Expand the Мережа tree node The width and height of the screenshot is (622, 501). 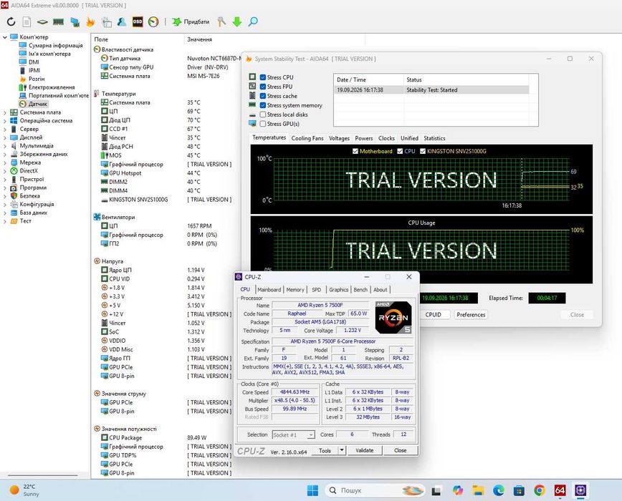tap(5, 162)
